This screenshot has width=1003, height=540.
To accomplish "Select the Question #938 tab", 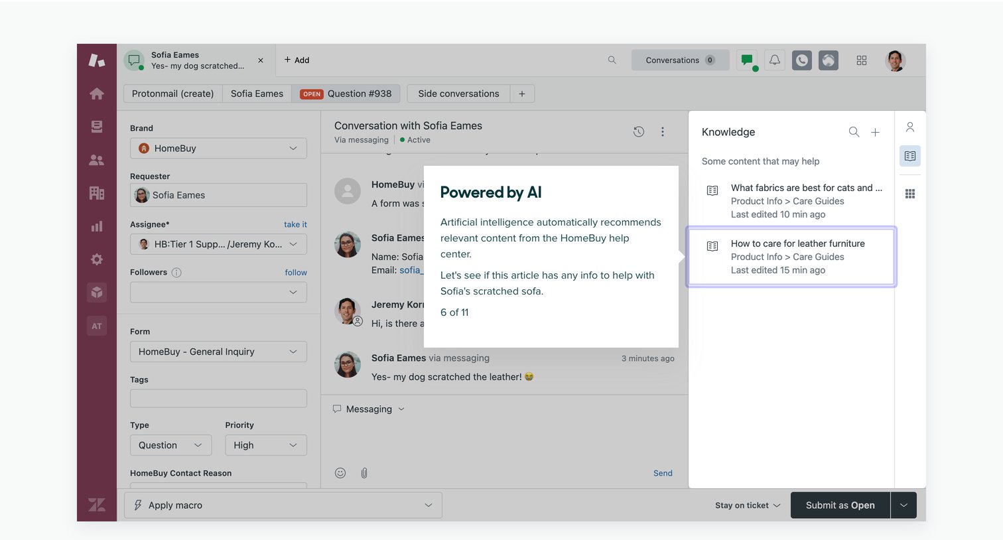I will click(x=346, y=94).
